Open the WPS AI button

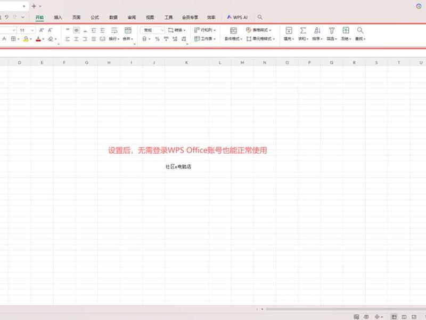coord(237,17)
